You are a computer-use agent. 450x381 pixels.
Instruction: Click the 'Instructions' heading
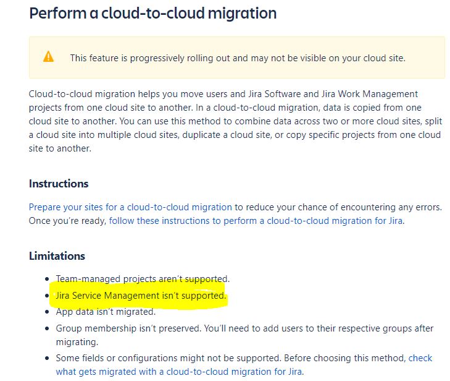click(59, 184)
